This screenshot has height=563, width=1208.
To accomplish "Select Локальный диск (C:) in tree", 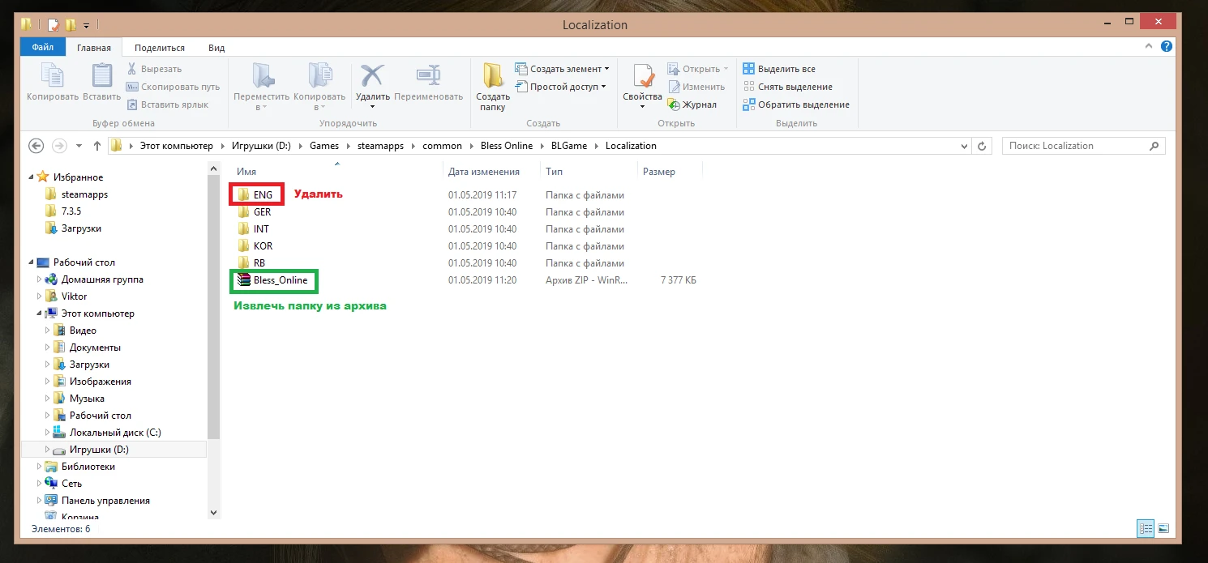I will tap(115, 433).
